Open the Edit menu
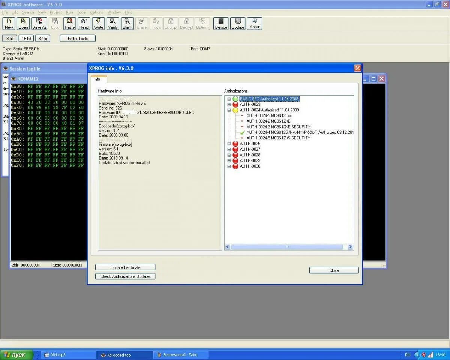Screen dimensions: 450x360 [15, 12]
